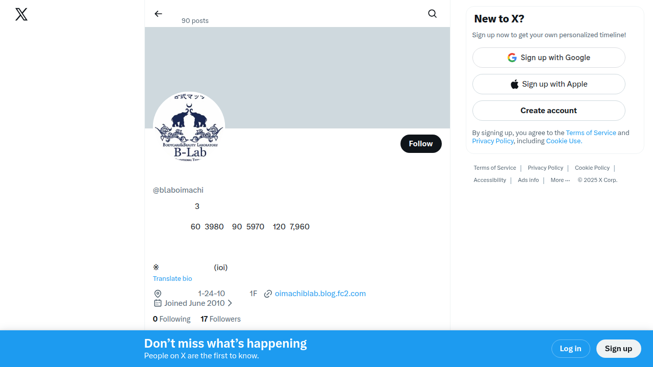Log in from bottom banner
653x367 pixels.
[570, 349]
